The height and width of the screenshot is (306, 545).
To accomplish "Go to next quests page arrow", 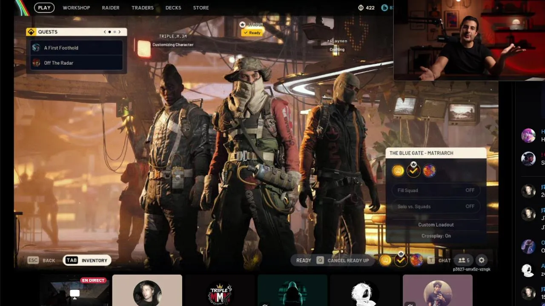I will (119, 32).
